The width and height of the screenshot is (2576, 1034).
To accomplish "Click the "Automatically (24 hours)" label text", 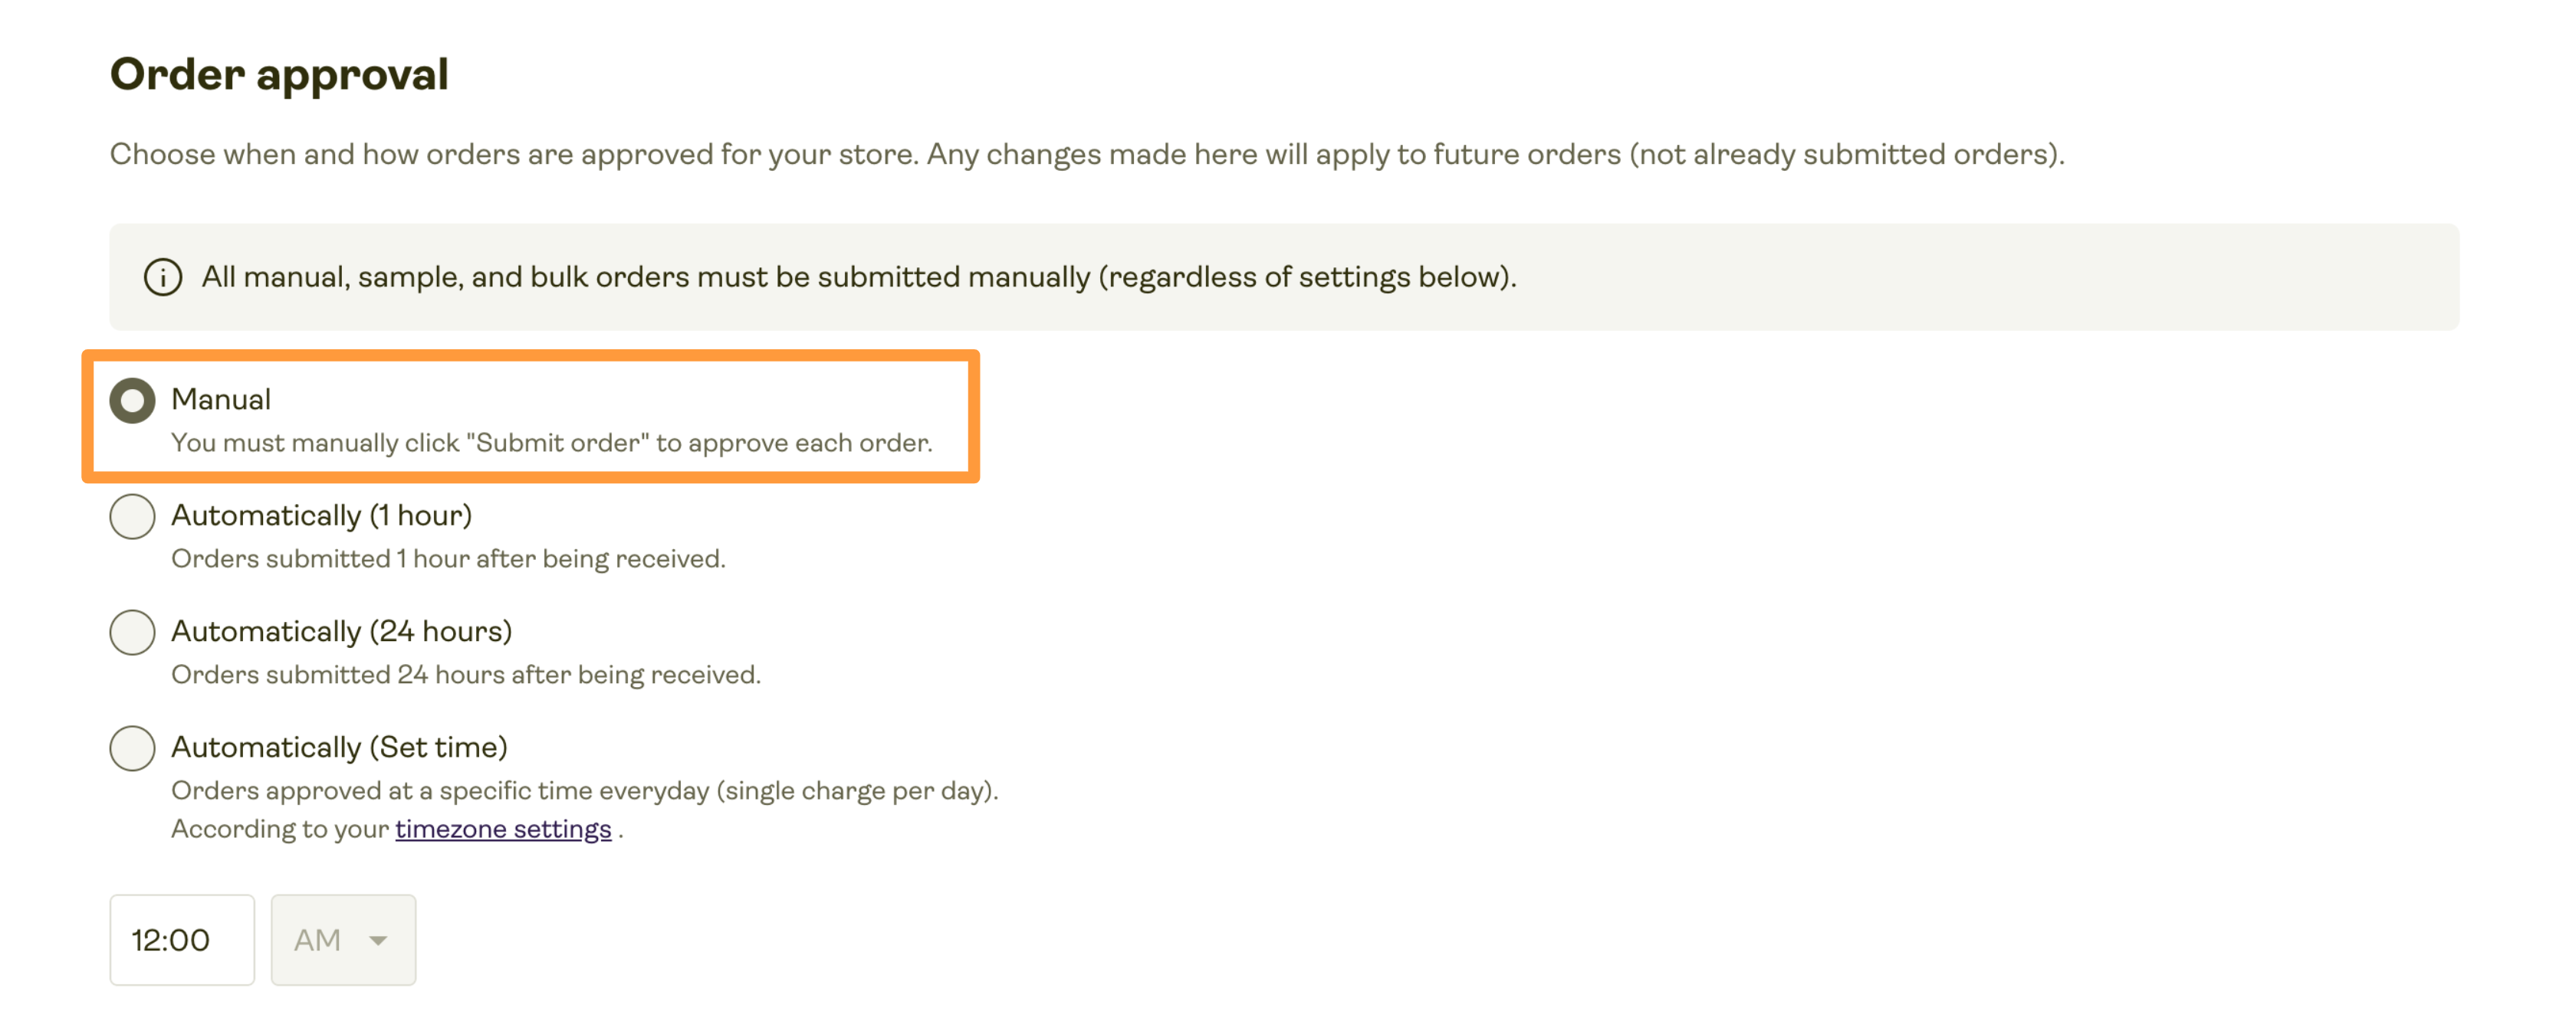I will click(x=341, y=631).
